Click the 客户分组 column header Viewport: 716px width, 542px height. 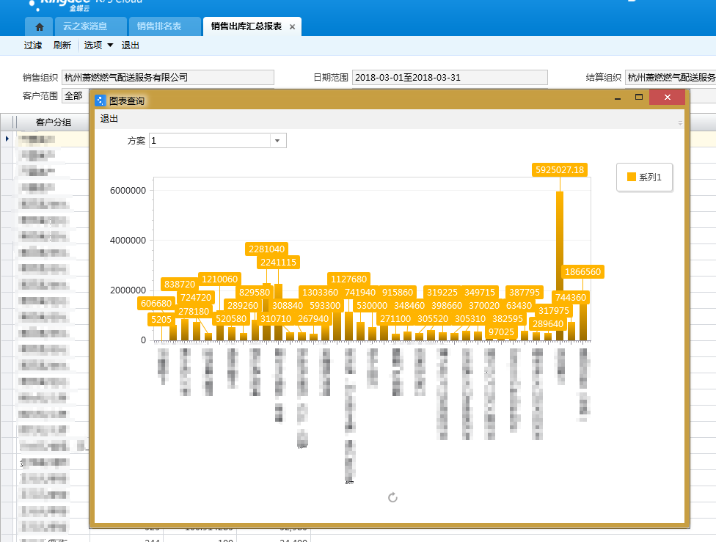tap(54, 122)
